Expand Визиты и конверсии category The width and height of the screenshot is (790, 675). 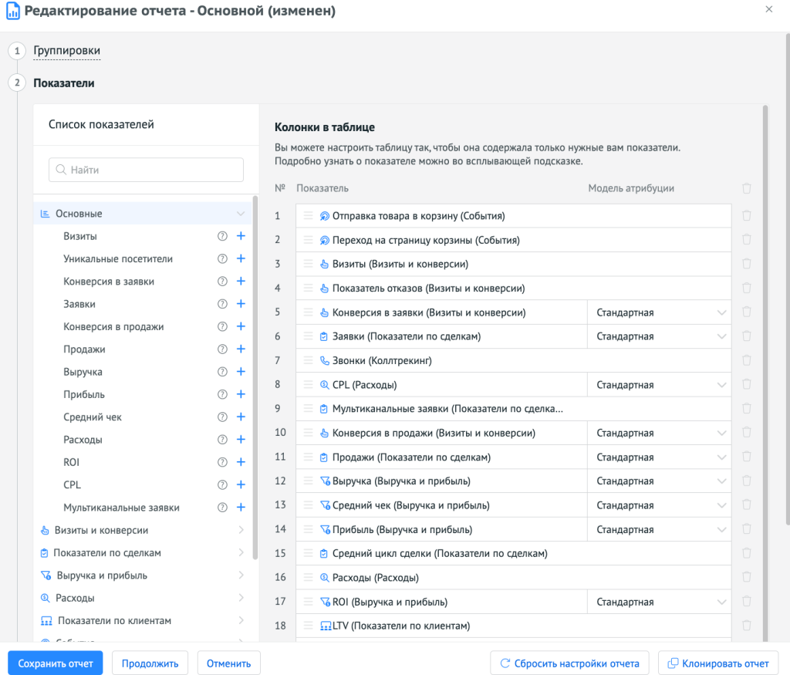pos(241,530)
